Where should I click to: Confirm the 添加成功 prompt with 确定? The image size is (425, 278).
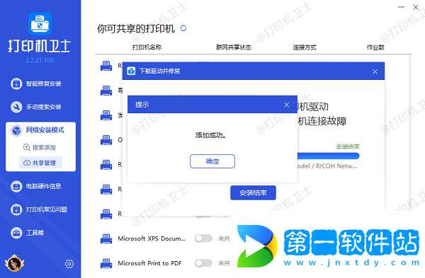pos(212,161)
